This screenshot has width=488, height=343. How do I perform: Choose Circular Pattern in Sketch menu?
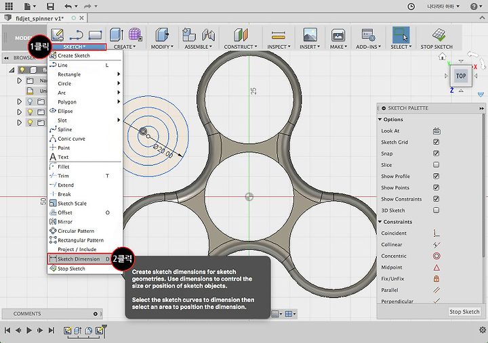tap(85, 231)
